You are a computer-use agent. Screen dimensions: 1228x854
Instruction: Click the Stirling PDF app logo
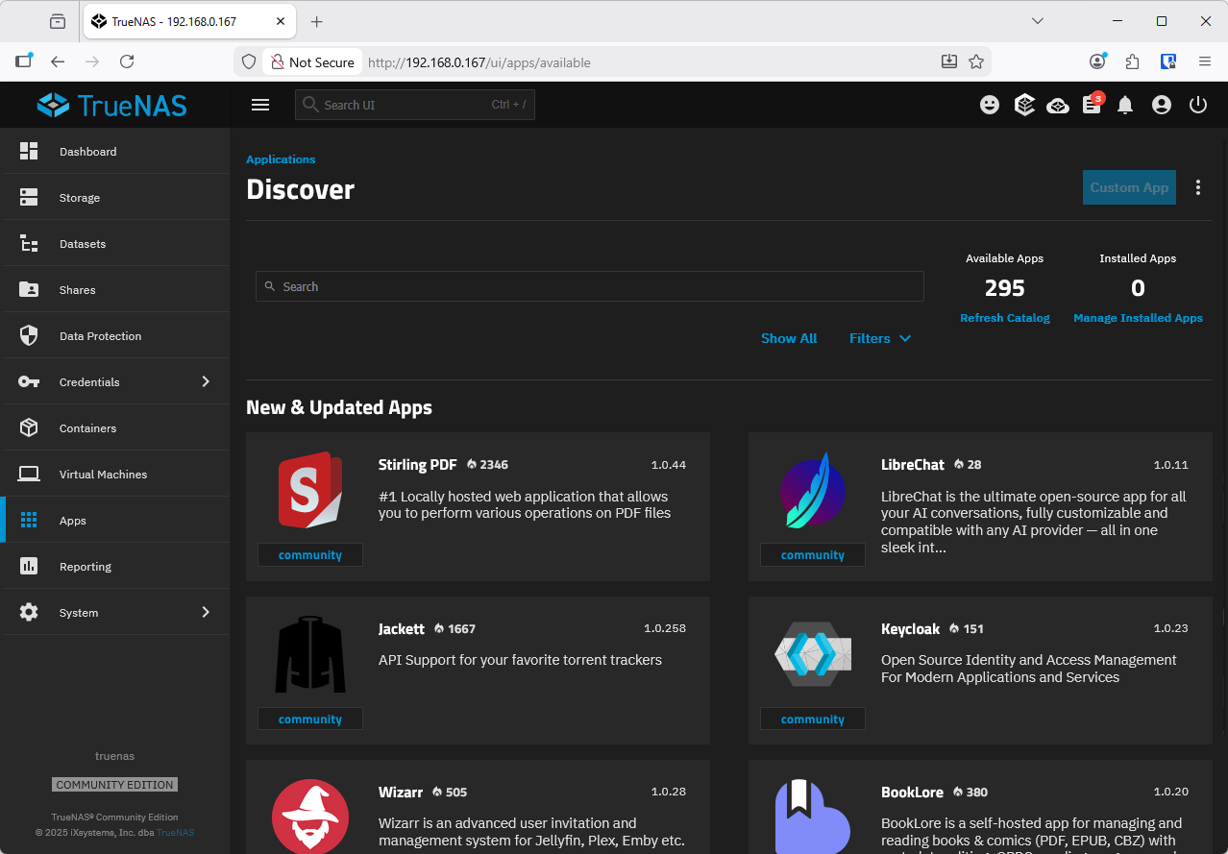(310, 490)
